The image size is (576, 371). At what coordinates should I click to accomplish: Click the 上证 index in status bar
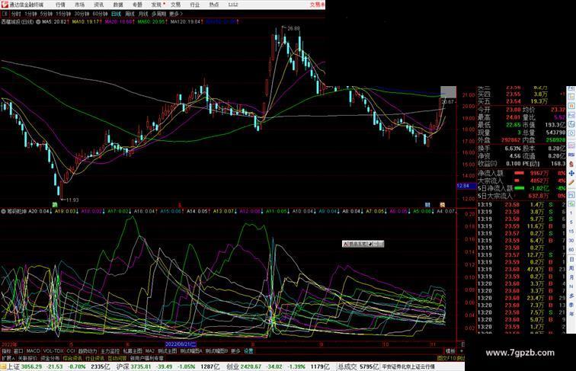pos(14,366)
